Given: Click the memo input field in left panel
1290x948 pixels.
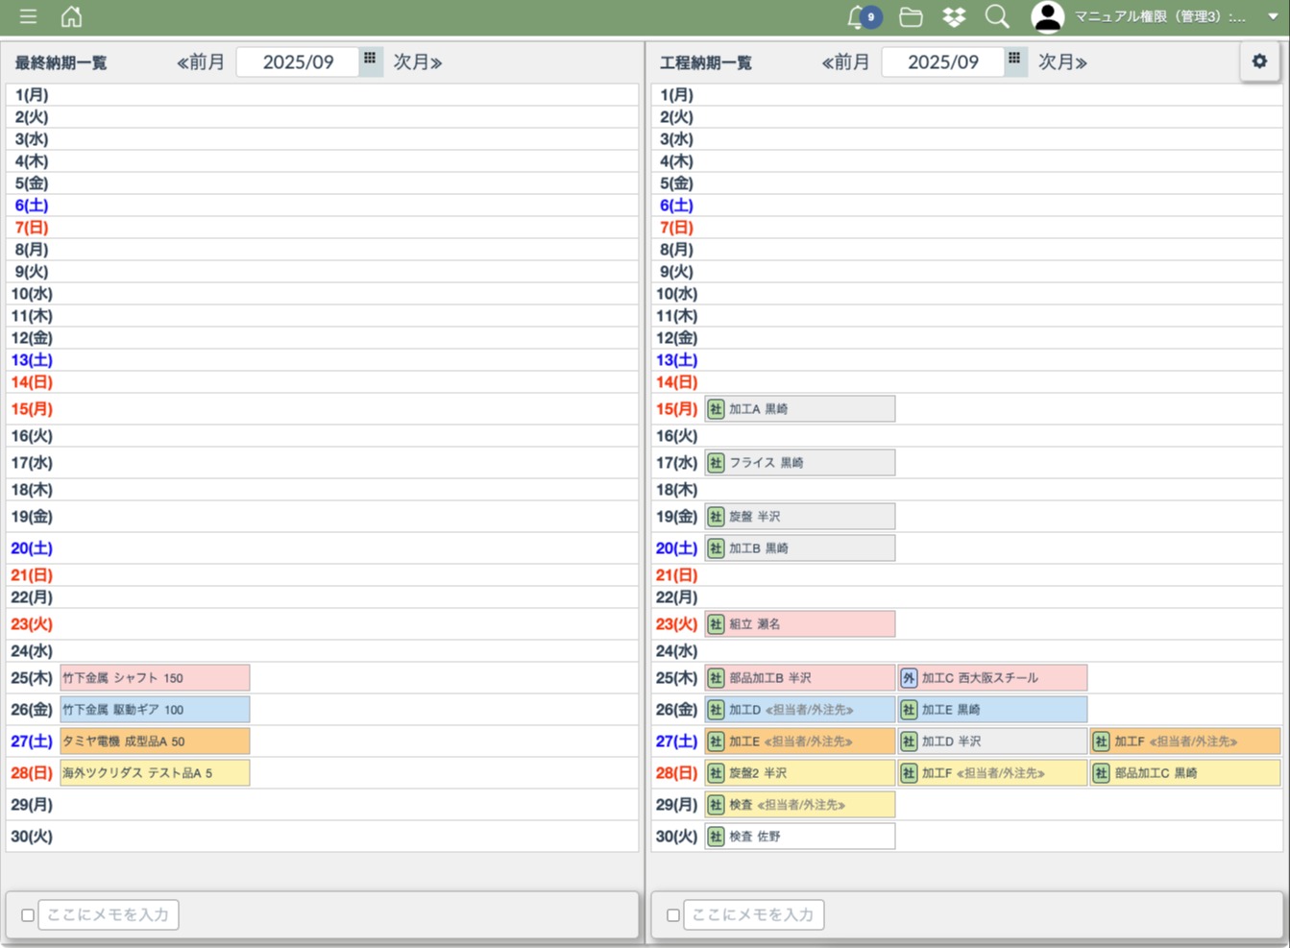Looking at the screenshot, I should click(109, 915).
